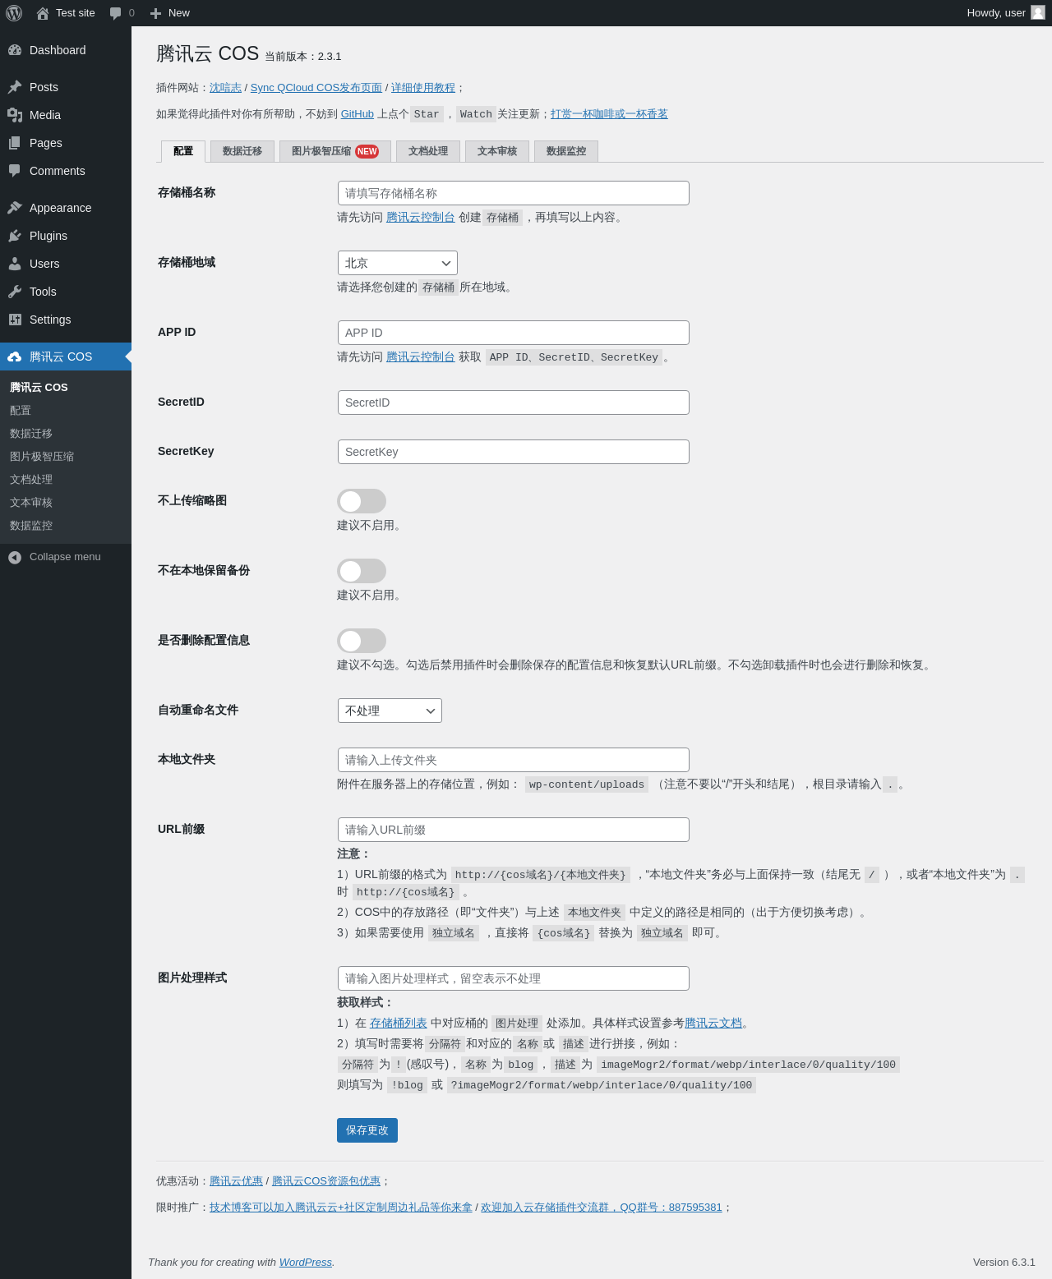
Task: Open the 存储桶地域 region dropdown
Action: [x=398, y=263]
